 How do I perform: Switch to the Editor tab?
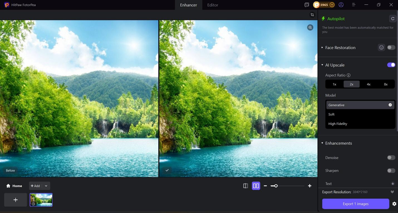pyautogui.click(x=212, y=5)
